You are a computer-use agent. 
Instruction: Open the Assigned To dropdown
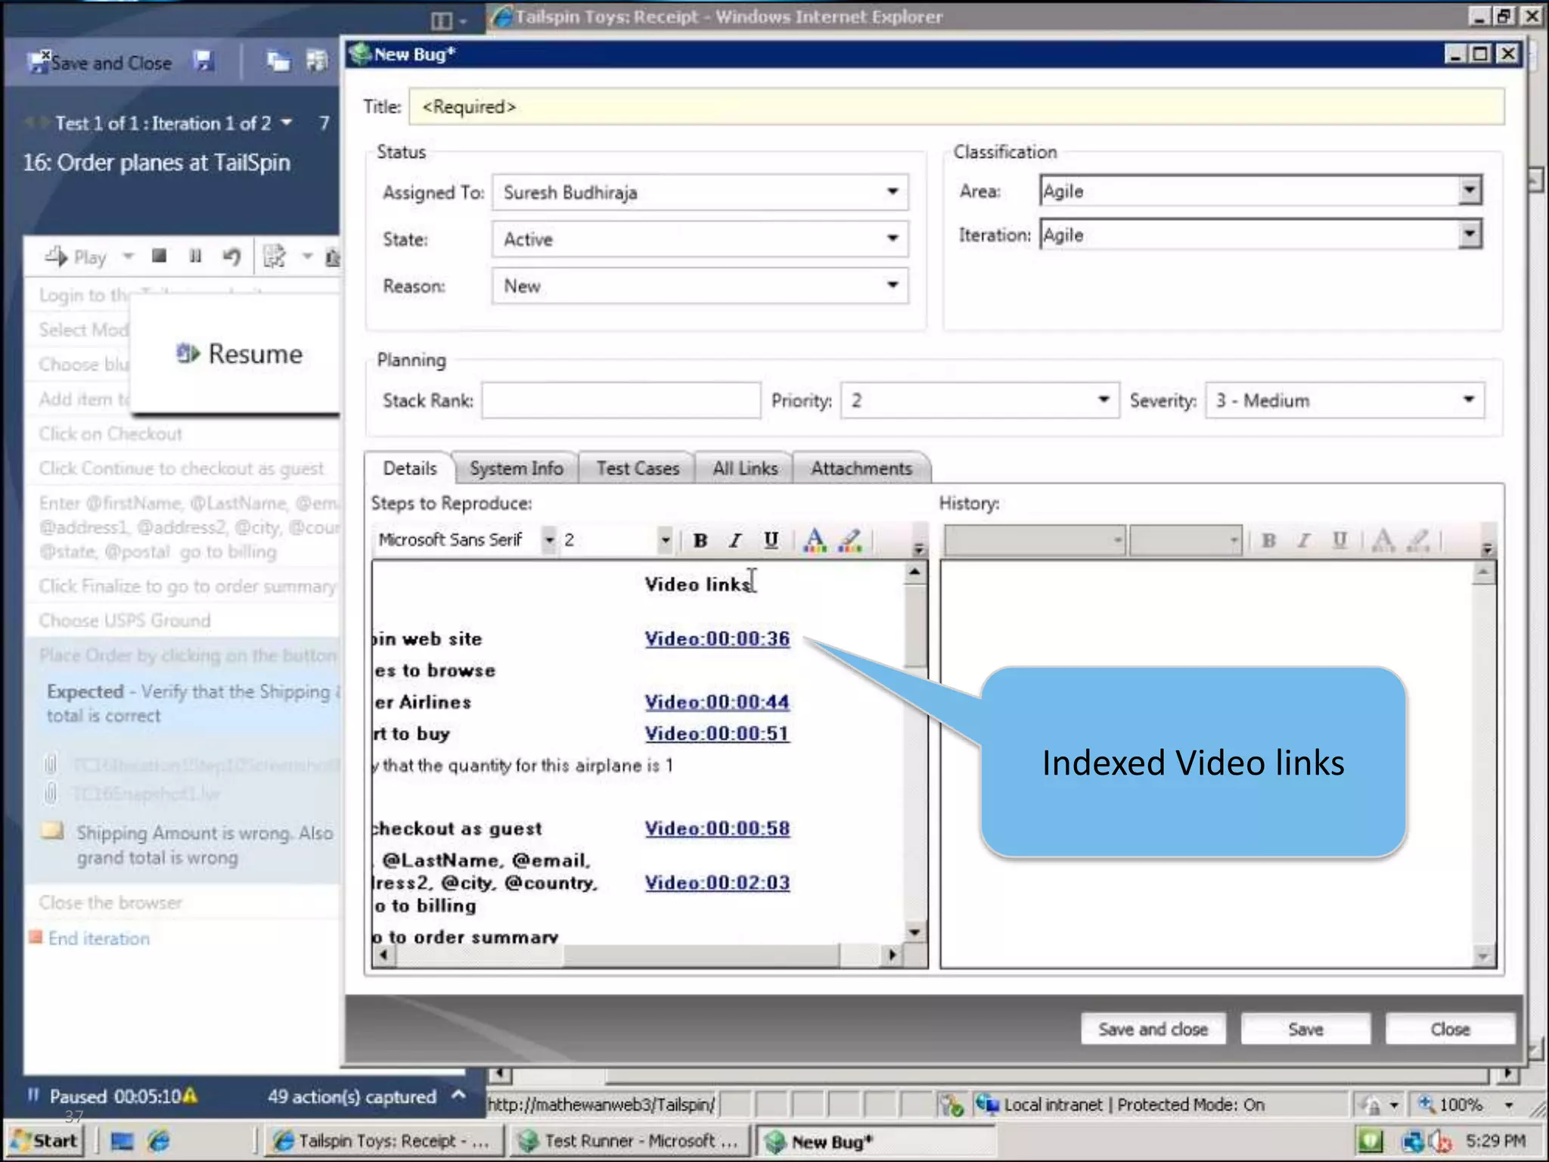click(892, 192)
